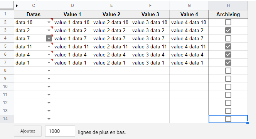Click the Ajoutez button

(28, 131)
